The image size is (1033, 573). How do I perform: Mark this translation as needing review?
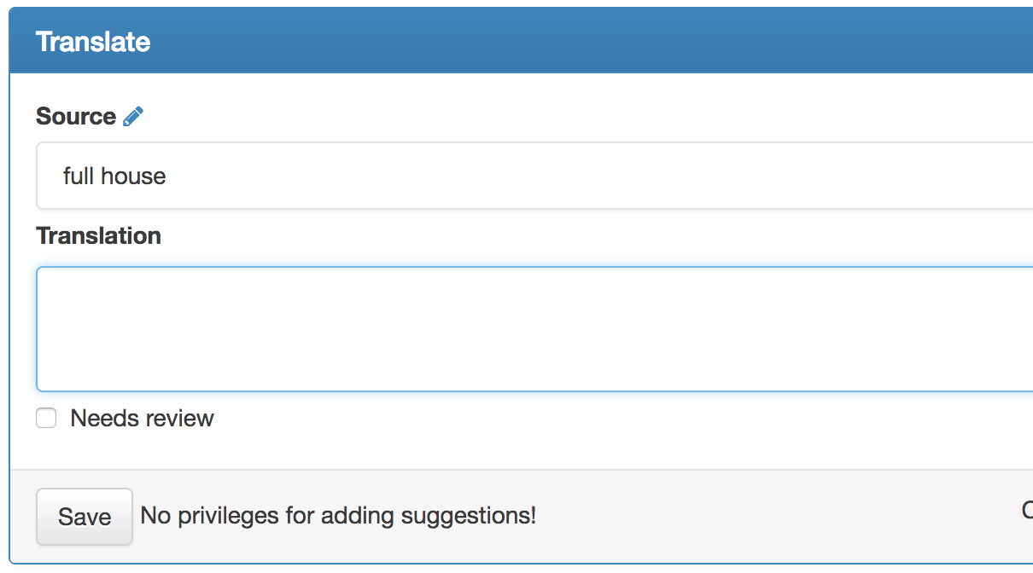pos(46,419)
